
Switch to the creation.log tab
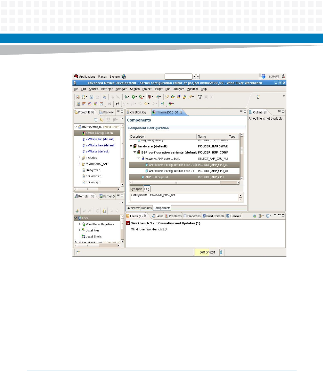tap(136, 113)
